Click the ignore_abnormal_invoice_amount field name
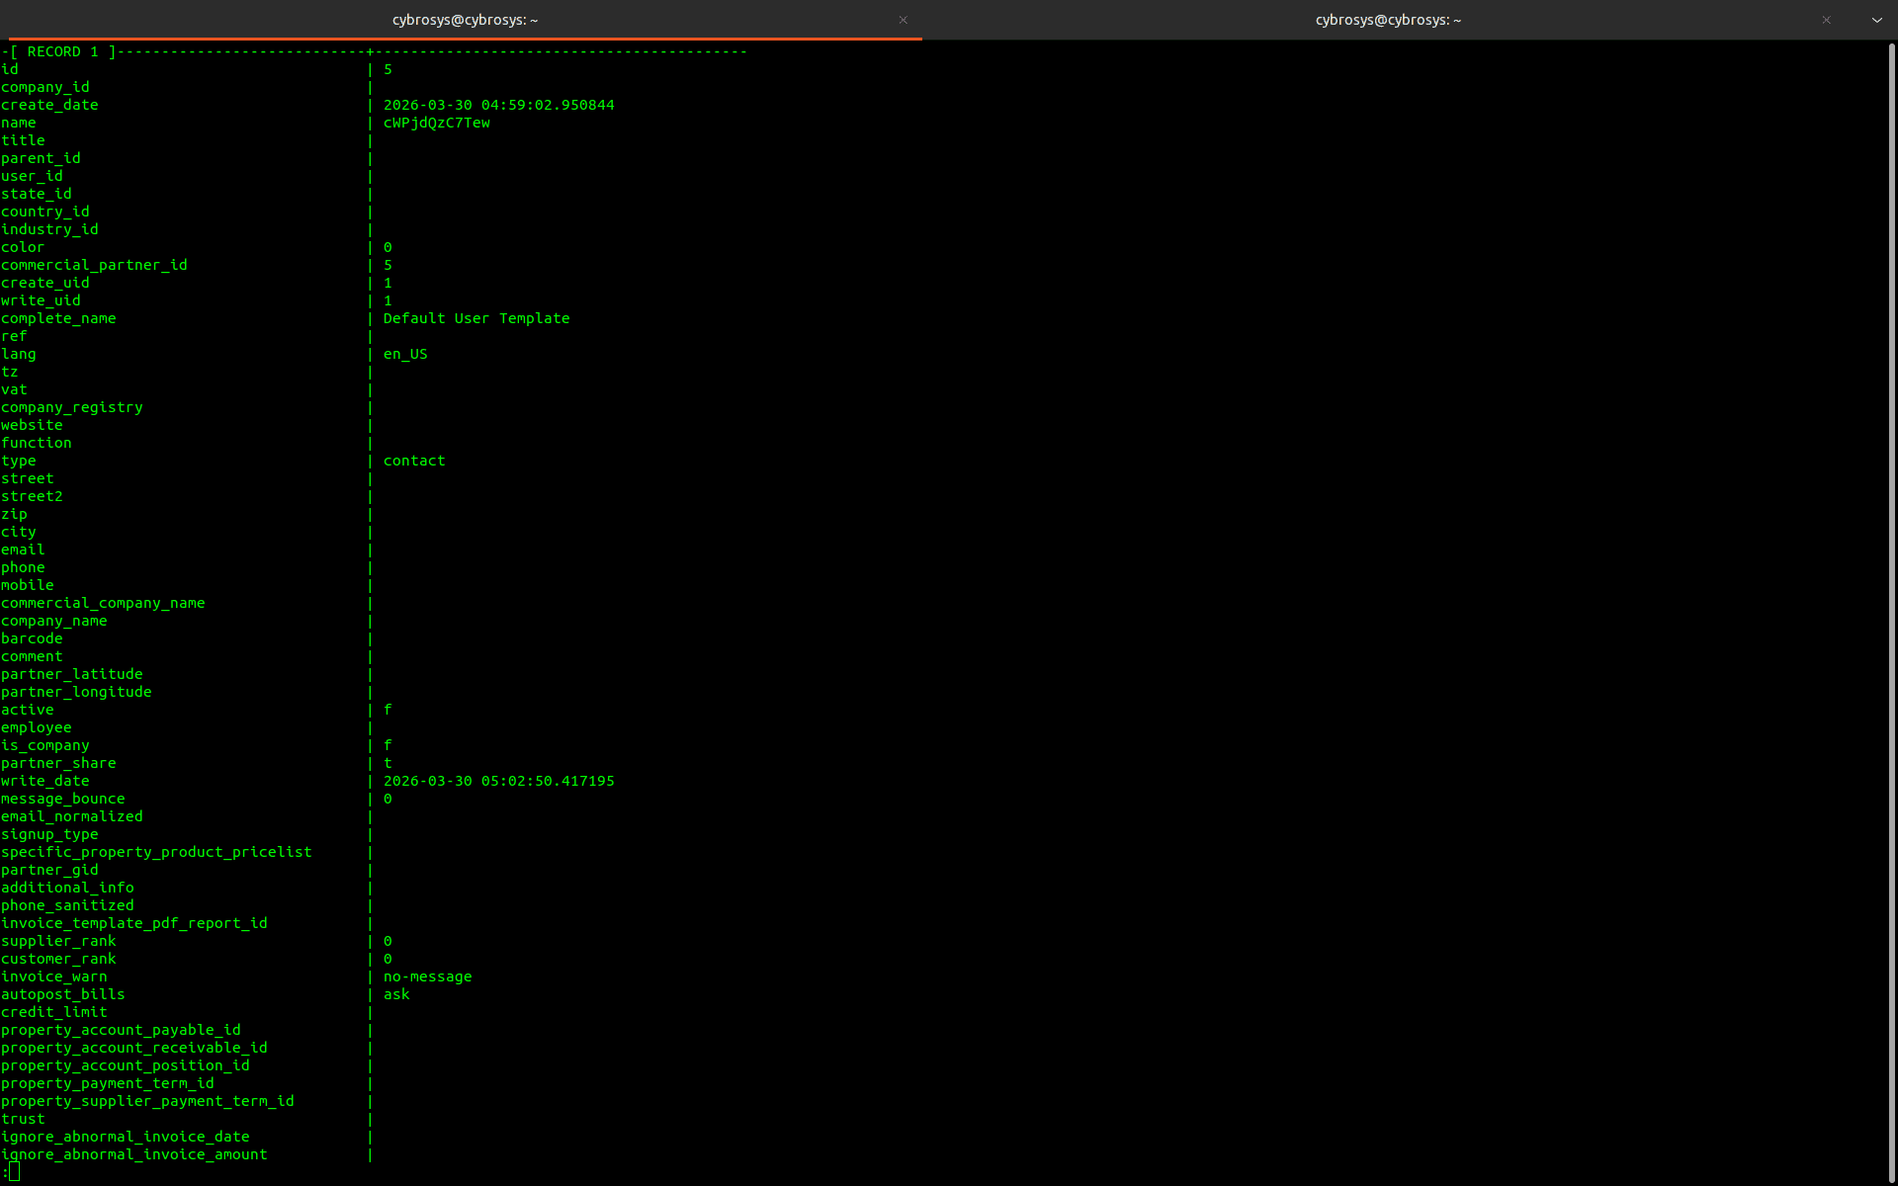1898x1186 pixels. click(x=134, y=1154)
